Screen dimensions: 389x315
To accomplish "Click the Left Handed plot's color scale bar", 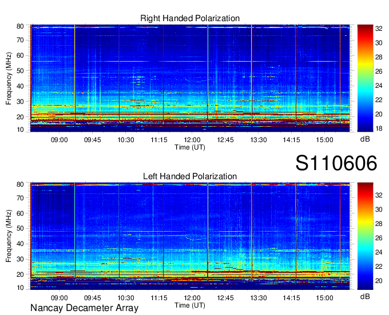I will tap(365, 236).
